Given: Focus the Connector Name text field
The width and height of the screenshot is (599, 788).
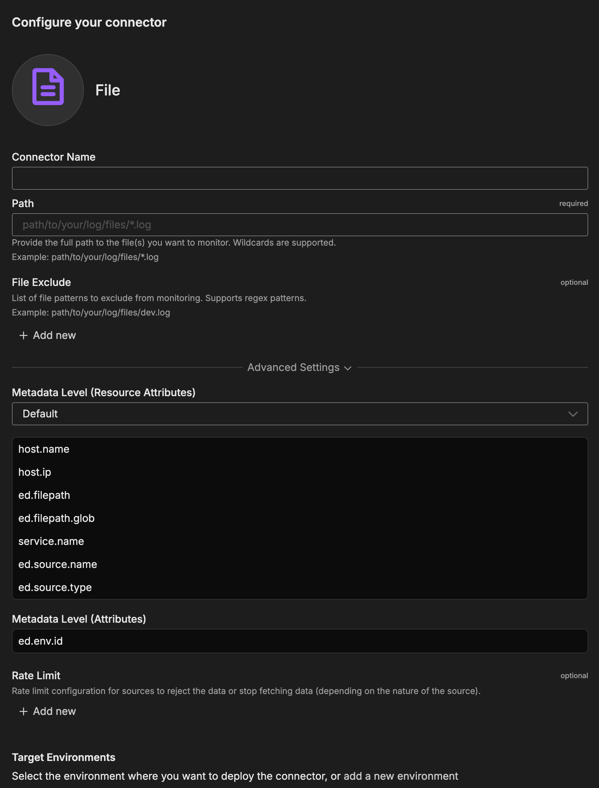Looking at the screenshot, I should click(299, 178).
